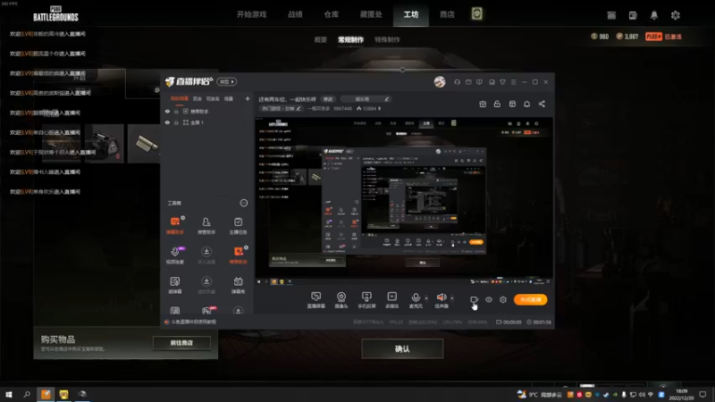Screen dimensions: 715x402
Task: Toggle the unlock icon in the room header
Action: point(497,104)
